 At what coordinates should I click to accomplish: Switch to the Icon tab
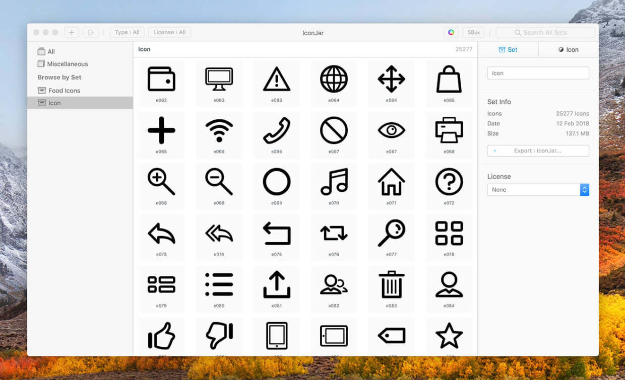tap(569, 49)
